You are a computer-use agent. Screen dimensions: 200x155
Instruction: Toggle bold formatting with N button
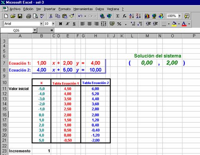tap(61, 24)
